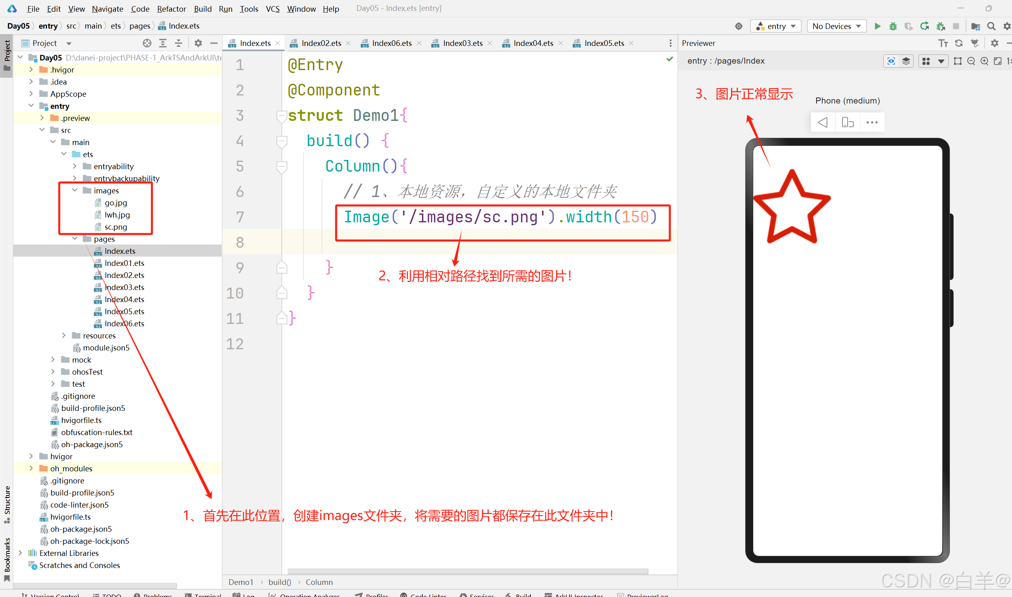Select opened file in Project panel

[147, 43]
